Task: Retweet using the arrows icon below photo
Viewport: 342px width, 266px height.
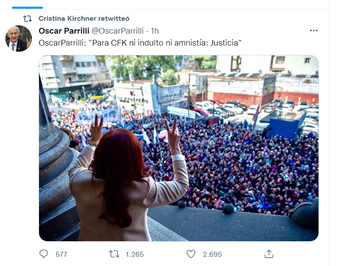Action: coord(114,254)
